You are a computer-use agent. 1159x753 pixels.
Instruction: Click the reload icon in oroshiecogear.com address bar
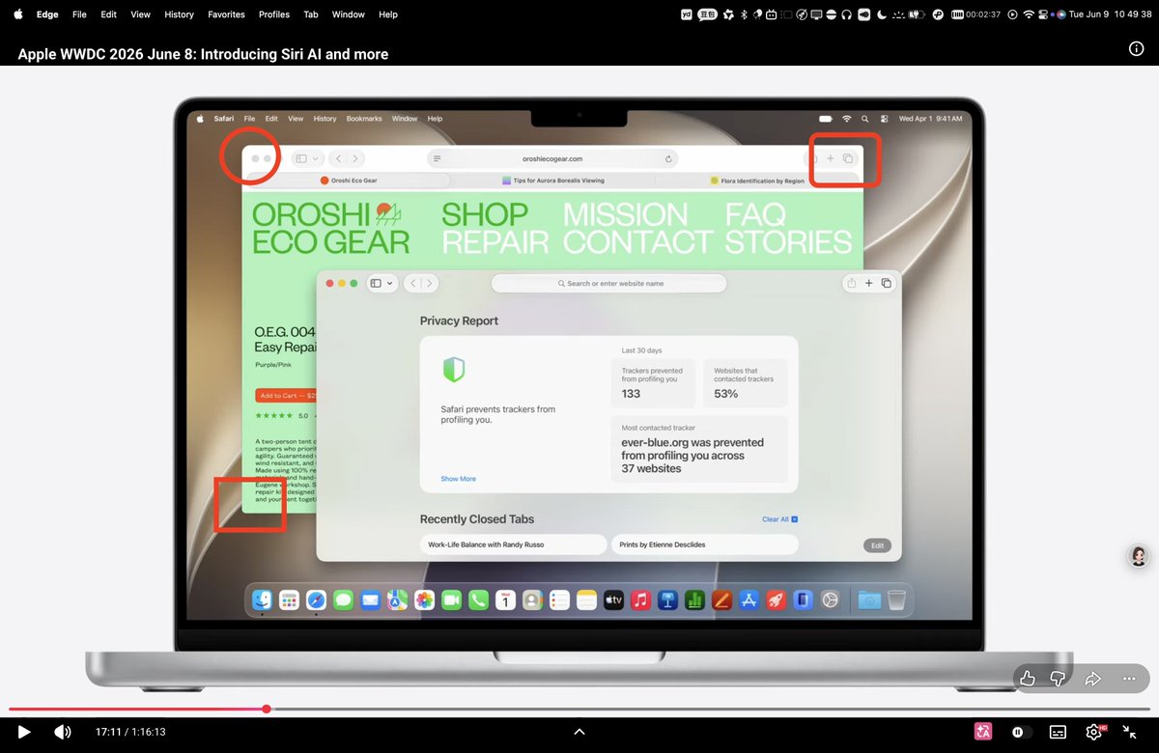(x=667, y=158)
